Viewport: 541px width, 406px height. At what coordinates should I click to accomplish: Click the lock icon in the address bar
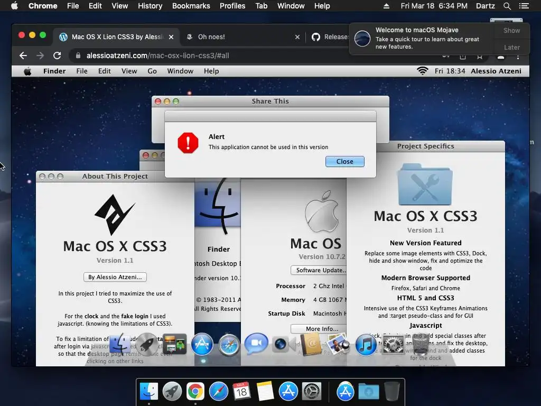(78, 56)
